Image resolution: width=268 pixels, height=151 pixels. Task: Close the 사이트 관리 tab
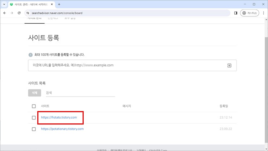point(52,4)
